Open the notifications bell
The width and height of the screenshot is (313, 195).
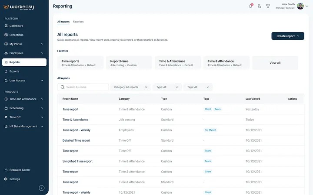[251, 6]
